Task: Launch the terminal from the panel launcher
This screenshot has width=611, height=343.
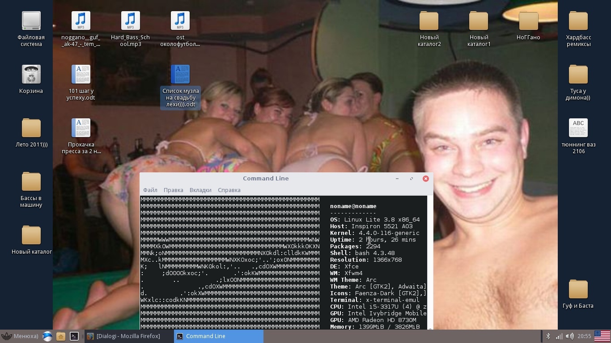Action: 74,336
